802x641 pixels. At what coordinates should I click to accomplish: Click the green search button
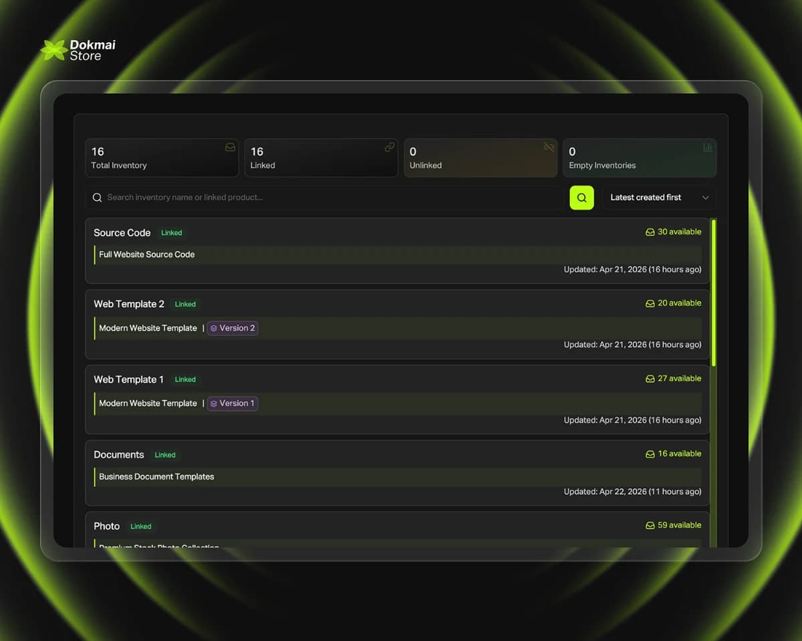581,198
